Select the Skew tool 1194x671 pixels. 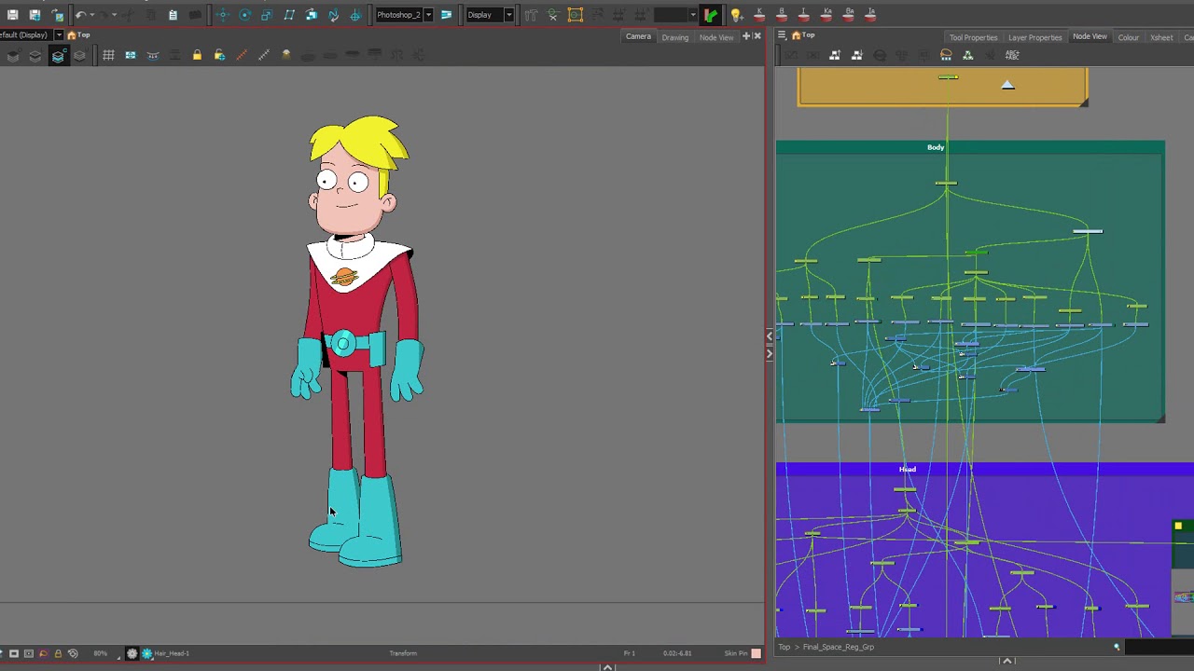tap(289, 15)
